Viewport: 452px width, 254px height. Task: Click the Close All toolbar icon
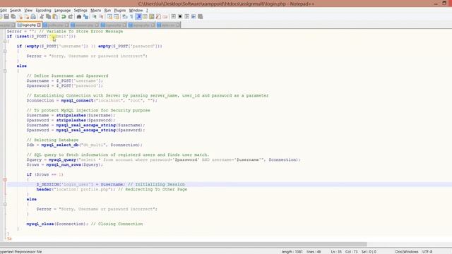point(27,17)
